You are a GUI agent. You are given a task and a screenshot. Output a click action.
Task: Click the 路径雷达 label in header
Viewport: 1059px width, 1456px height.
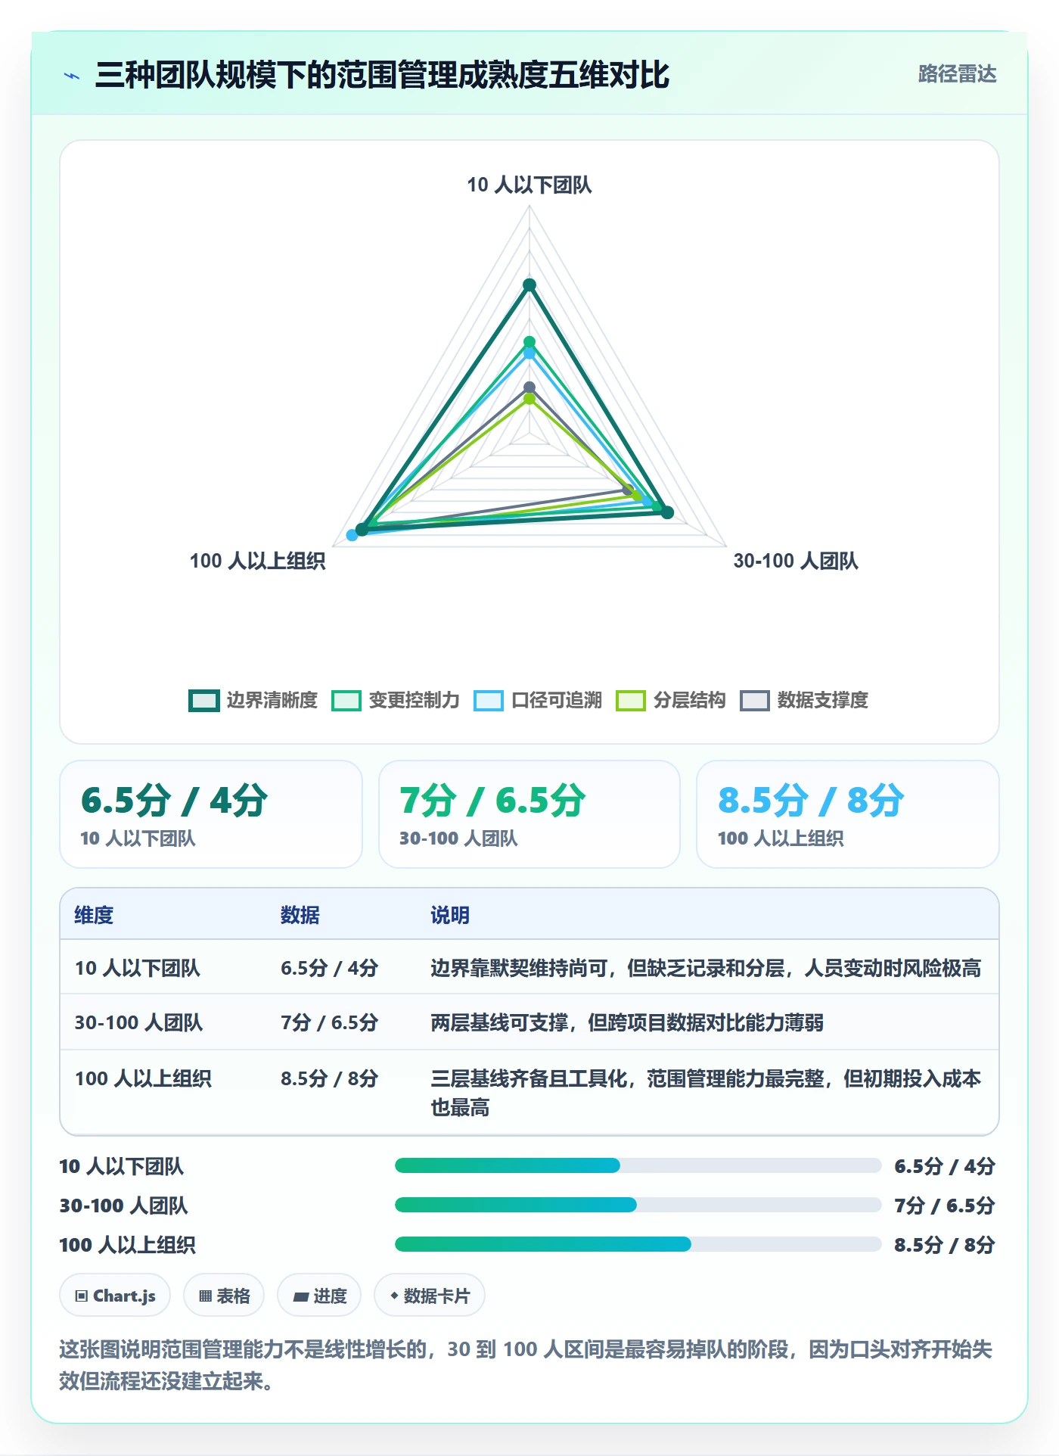coord(957,74)
